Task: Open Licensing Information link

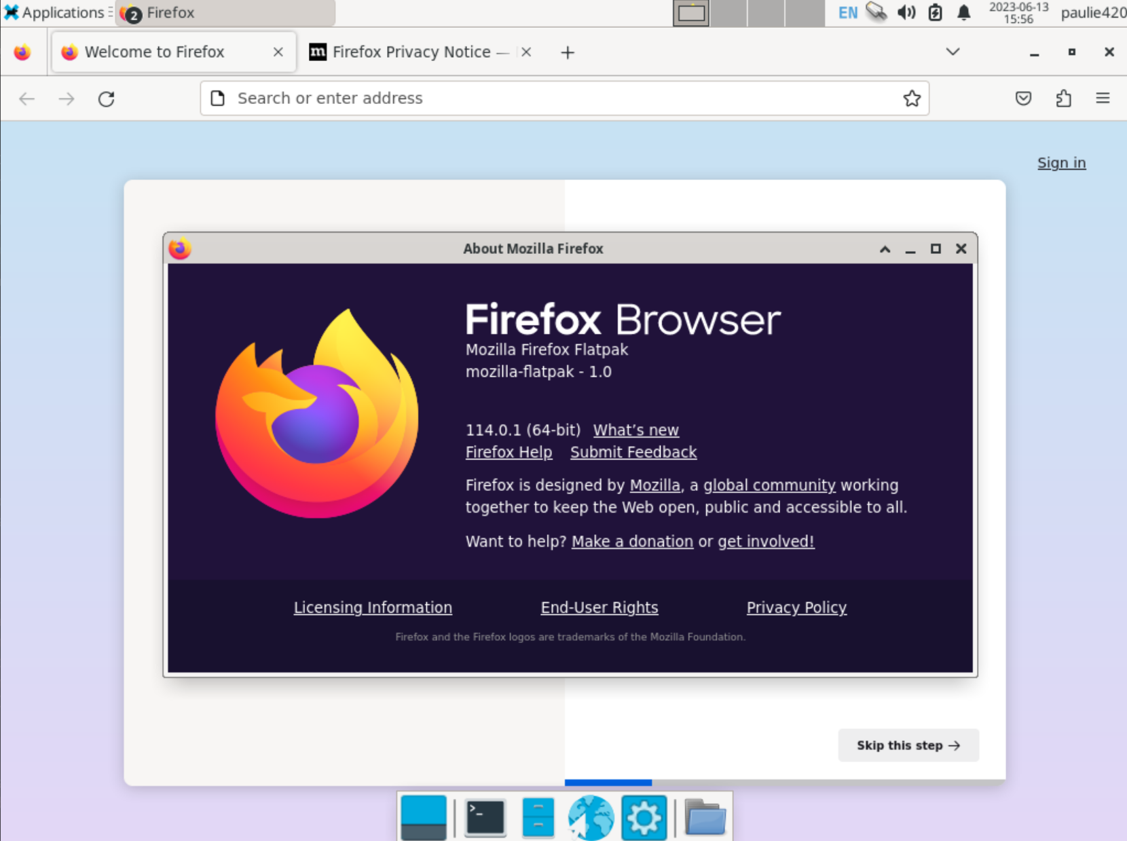Action: [x=373, y=608]
